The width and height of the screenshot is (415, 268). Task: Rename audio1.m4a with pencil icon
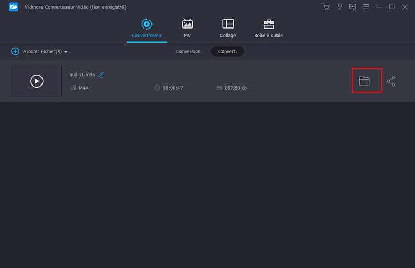point(101,75)
